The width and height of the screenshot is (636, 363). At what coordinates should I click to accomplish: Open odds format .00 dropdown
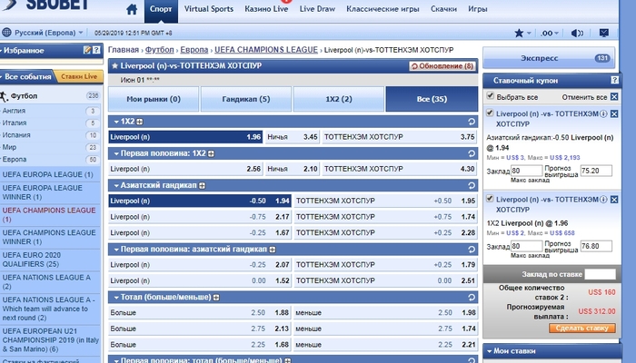click(x=550, y=34)
